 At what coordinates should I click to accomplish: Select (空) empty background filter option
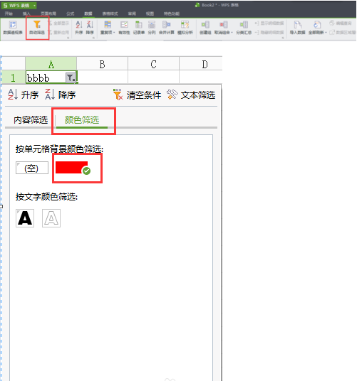point(32,168)
